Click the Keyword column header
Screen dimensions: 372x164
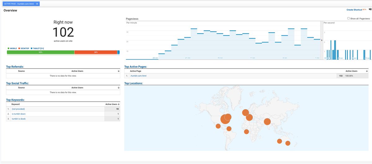(15, 104)
